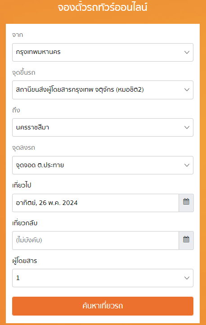Open the นครราชสีมา destination dropdown
Viewport: 206px width, 325px height.
click(103, 127)
